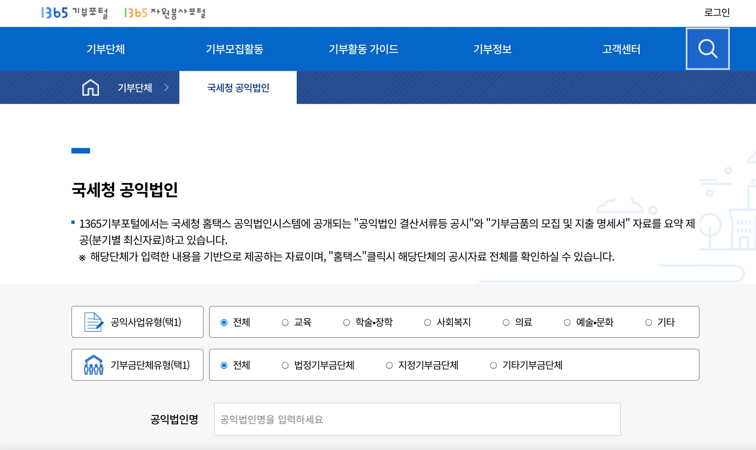Screen dimensions: 756x450
Task: Choose the 지정기부금단체 radio button
Action: pos(389,365)
